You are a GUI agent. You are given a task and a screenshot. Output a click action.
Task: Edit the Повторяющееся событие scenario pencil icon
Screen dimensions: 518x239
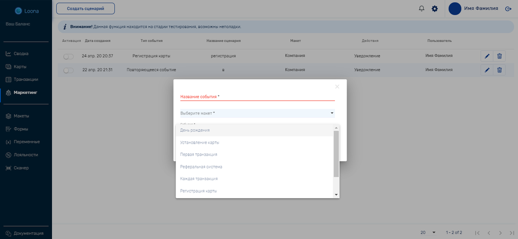tap(487, 70)
